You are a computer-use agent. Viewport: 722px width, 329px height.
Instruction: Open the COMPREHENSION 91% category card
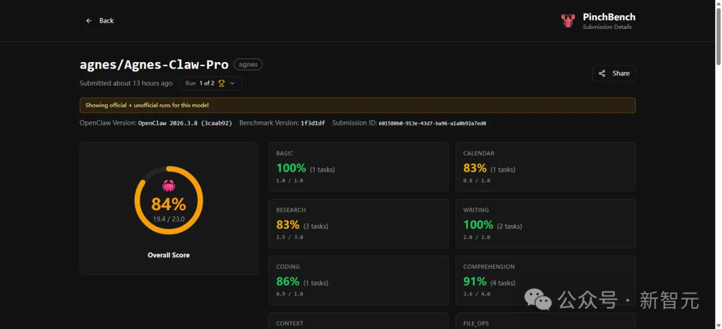pos(545,280)
